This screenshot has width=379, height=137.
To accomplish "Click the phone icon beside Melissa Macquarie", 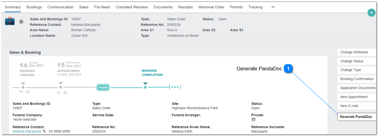I will point(45,131).
